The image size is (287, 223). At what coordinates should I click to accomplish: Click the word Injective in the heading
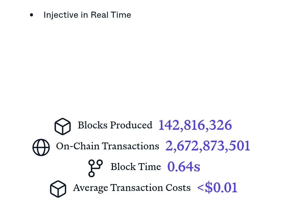click(61, 15)
